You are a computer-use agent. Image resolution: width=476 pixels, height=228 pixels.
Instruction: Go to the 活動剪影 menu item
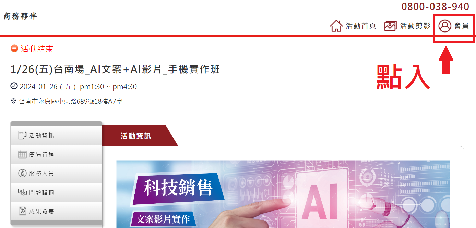pyautogui.click(x=415, y=26)
